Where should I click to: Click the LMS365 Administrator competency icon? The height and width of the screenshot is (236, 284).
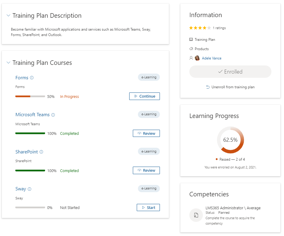[196, 215]
